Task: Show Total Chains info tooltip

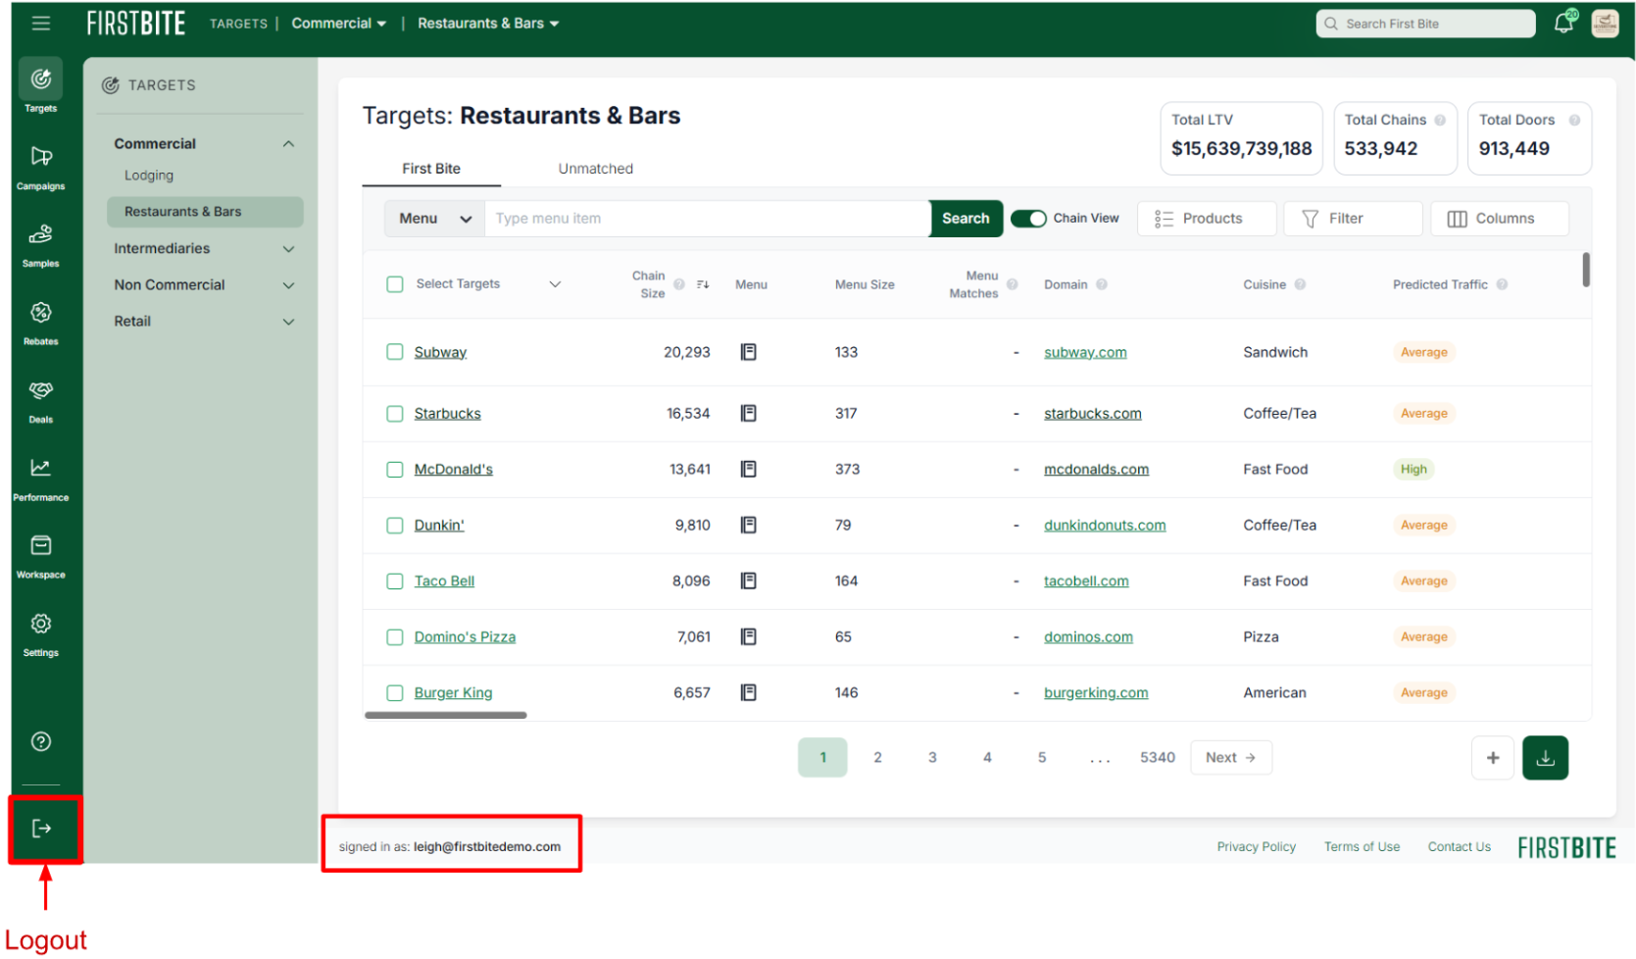Action: coord(1440,120)
